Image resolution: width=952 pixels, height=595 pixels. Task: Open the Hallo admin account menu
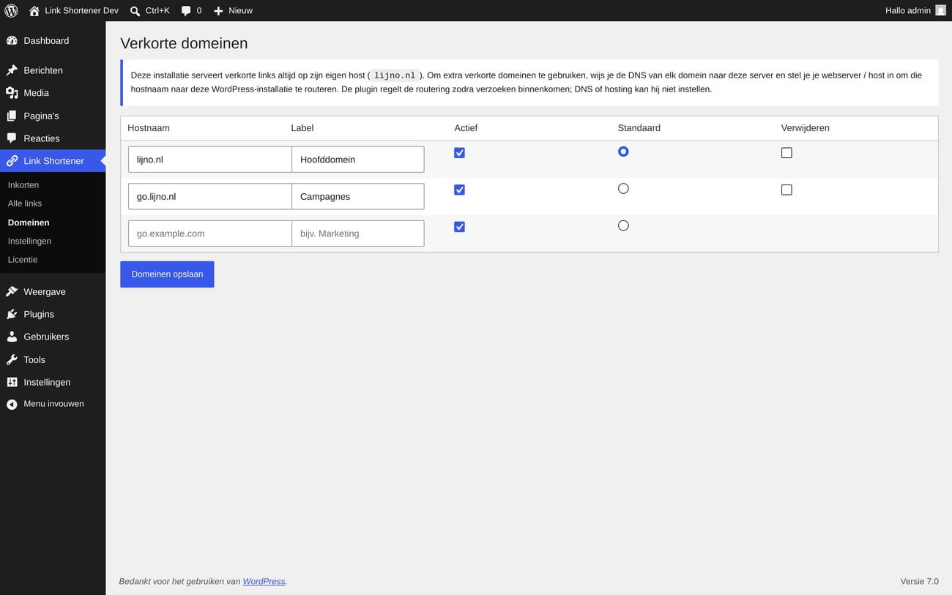pyautogui.click(x=915, y=10)
